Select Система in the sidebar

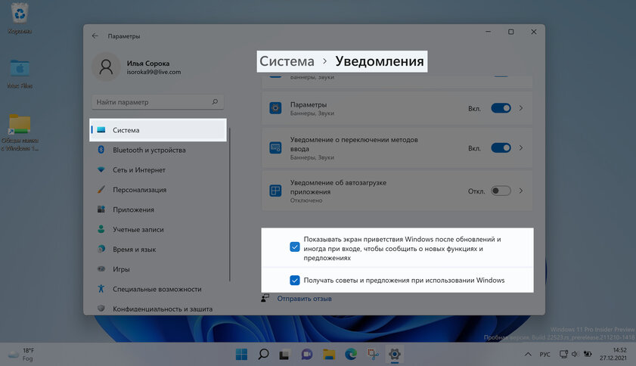click(158, 130)
